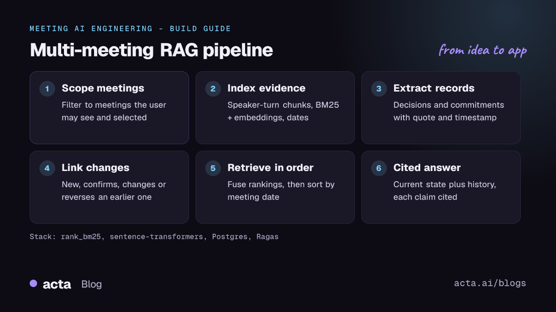Select the 'Cited answer' heading

pos(427,168)
